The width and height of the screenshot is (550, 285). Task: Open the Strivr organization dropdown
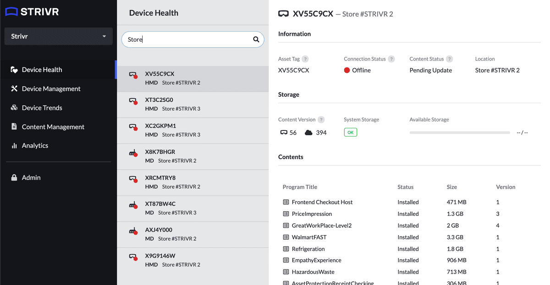pos(58,36)
